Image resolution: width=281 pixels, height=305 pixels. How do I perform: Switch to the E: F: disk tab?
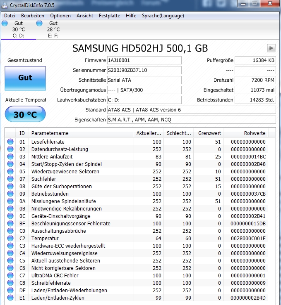(x=53, y=29)
